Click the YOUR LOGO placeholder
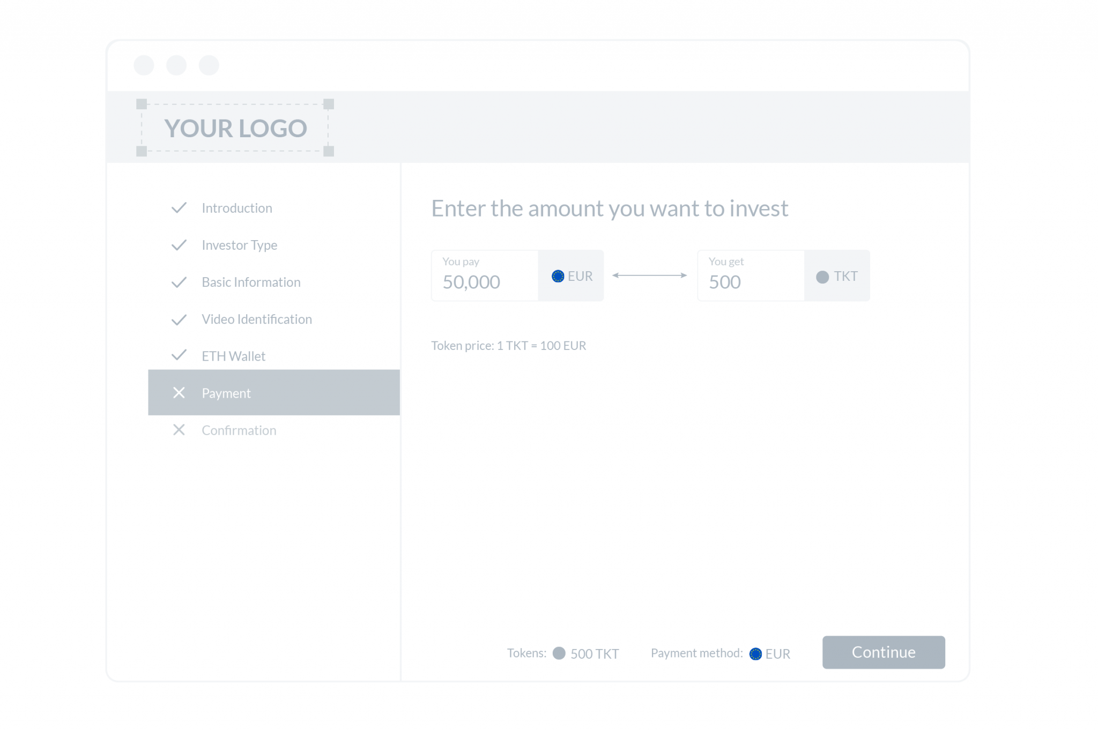Screen dimensions: 1098x730 (235, 128)
